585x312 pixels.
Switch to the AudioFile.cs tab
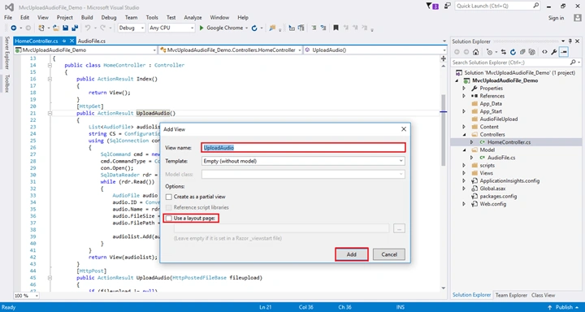92,41
